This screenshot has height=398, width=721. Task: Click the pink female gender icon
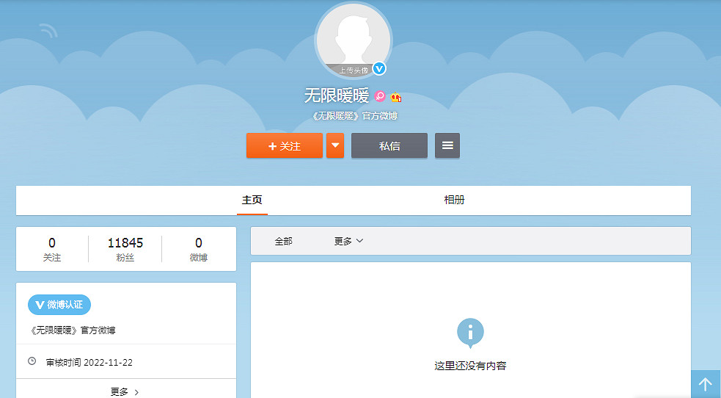(x=380, y=96)
